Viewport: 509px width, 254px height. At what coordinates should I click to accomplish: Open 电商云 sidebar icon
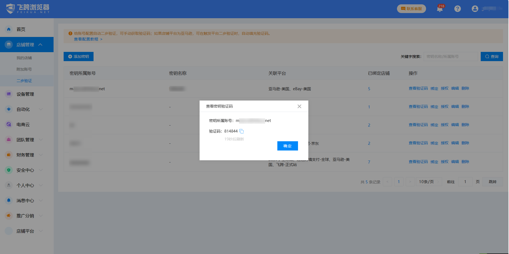click(9, 124)
